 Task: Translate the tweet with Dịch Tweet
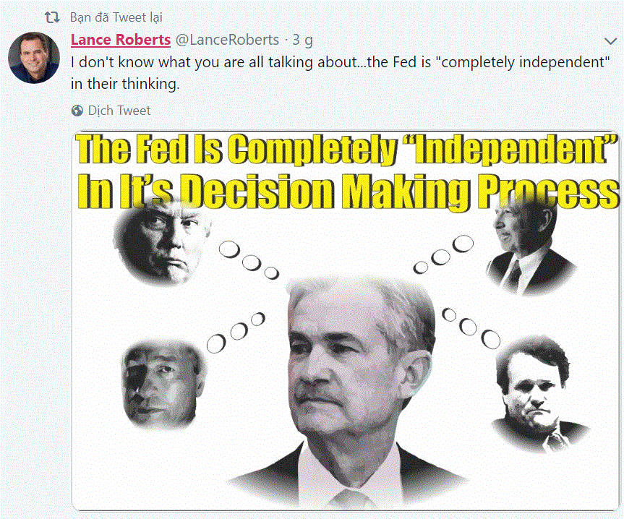point(119,111)
